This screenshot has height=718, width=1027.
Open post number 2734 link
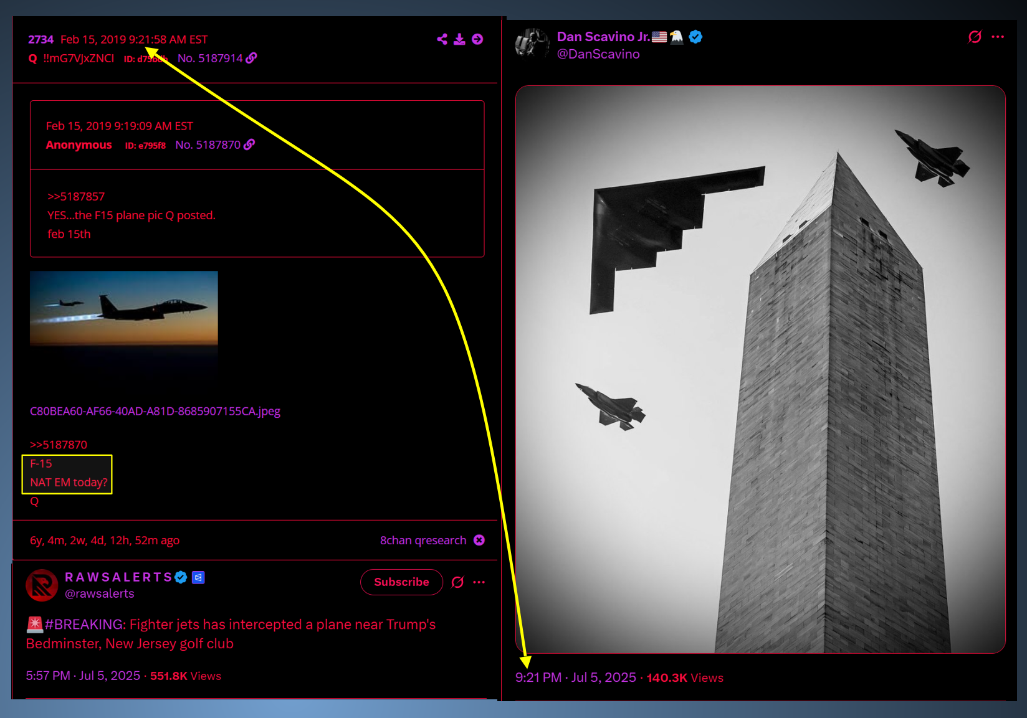point(41,39)
